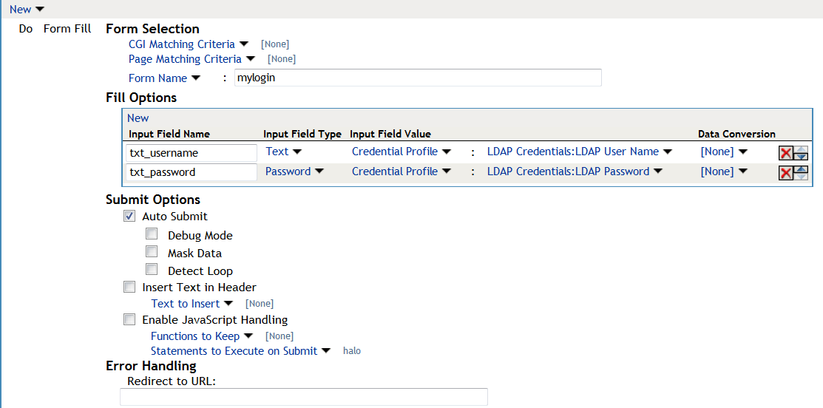Image resolution: width=823 pixels, height=408 pixels.
Task: Click into the txt_username input field name box
Action: click(192, 153)
